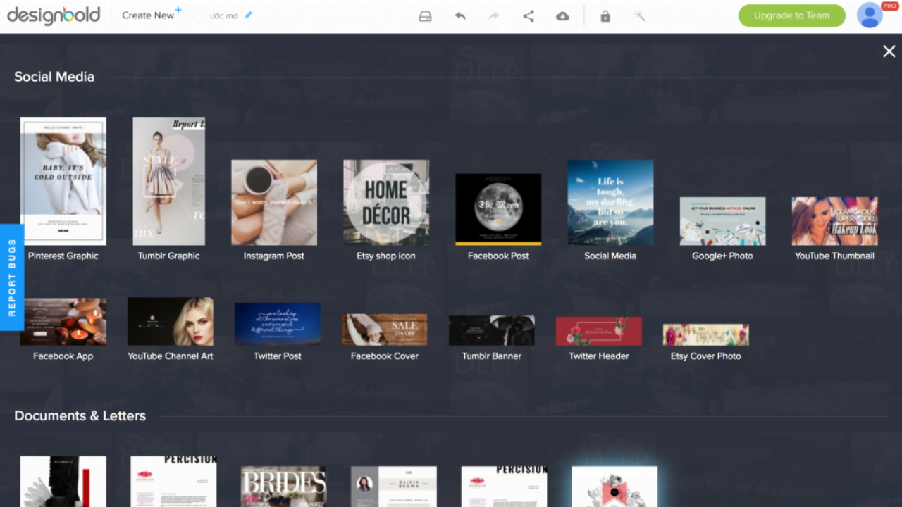902x507 pixels.
Task: Choose the Instagram Post template
Action: point(274,203)
